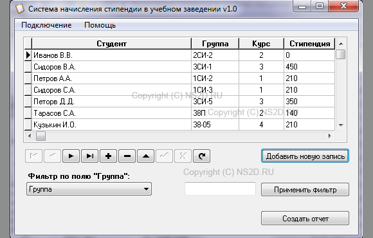Minimize the application window
Screen dimensions: 373x238
(302, 6)
